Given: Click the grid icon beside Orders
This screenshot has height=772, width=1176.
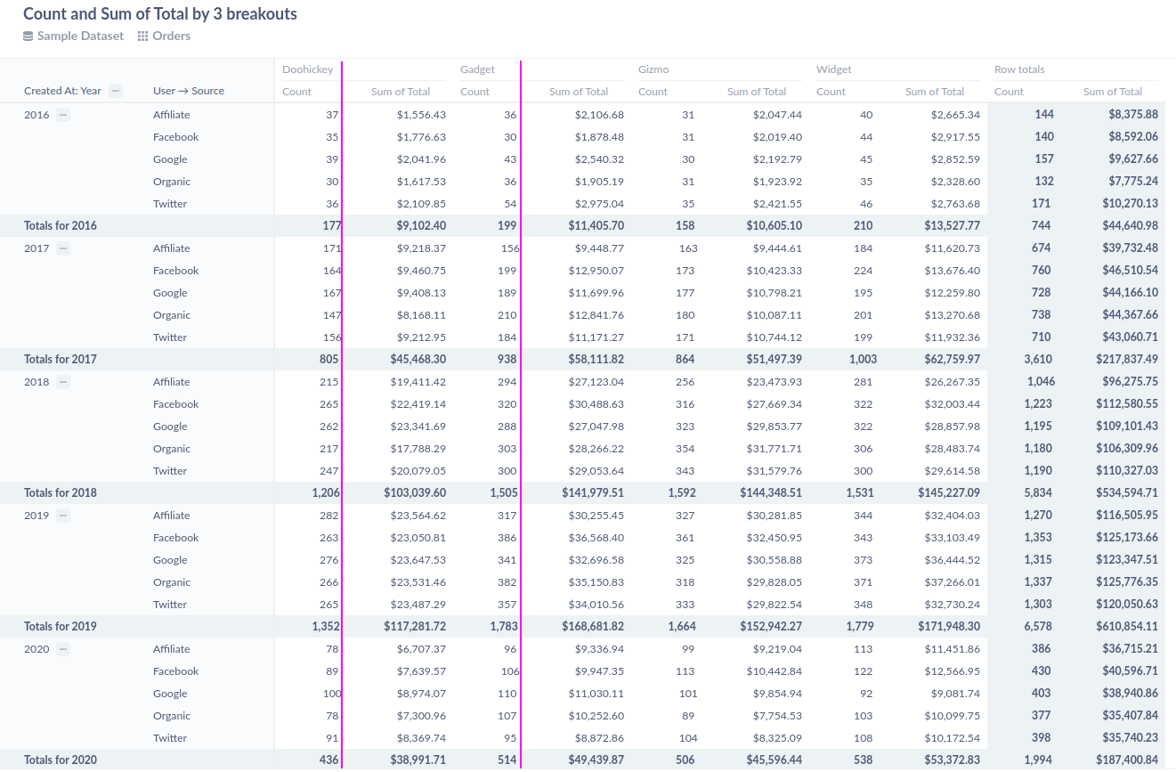Looking at the screenshot, I should 143,36.
